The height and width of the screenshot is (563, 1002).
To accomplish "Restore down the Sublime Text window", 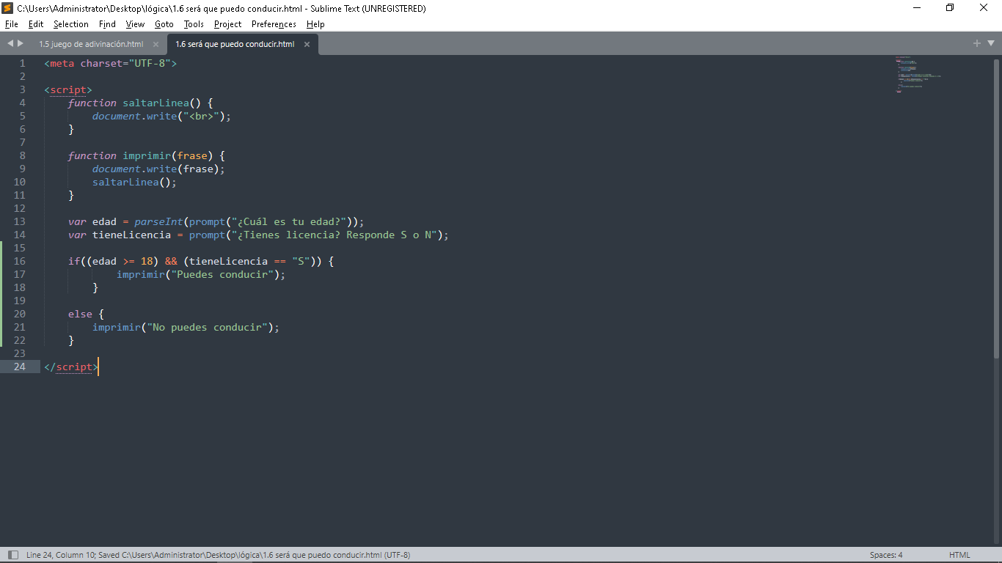I will pos(950,8).
